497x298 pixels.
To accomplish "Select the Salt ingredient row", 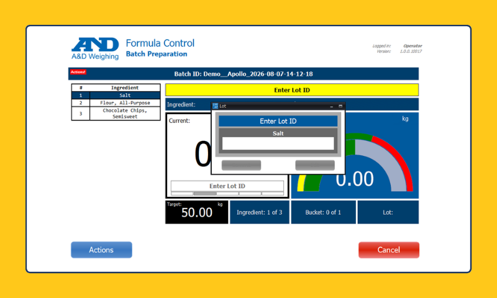I will click(x=116, y=96).
